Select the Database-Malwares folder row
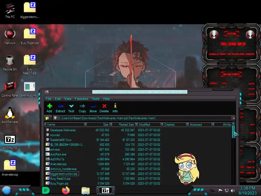261x196 pixels. point(138,130)
